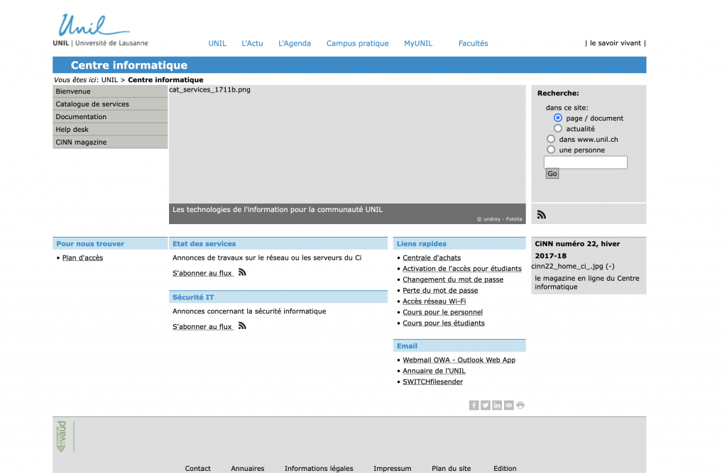Open the Webmail OWA link

coord(459,360)
